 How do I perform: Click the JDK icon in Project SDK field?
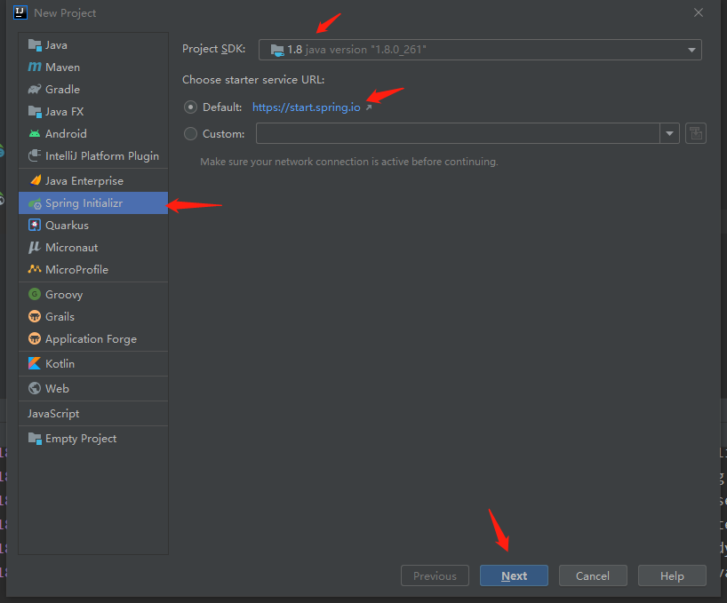click(x=277, y=50)
